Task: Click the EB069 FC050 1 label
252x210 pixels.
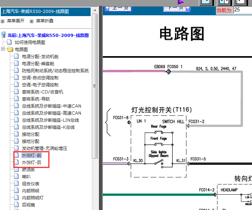Action: tap(168, 67)
